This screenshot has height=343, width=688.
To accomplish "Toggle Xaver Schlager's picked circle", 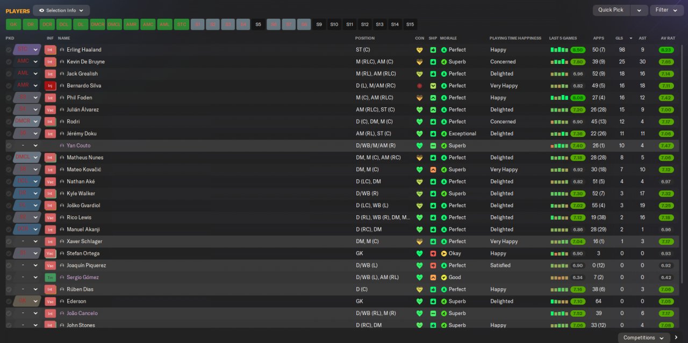I will (9, 242).
